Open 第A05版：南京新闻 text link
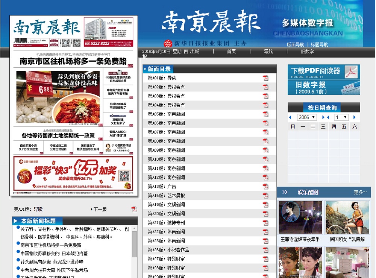The image size is (376, 278). coord(166,114)
